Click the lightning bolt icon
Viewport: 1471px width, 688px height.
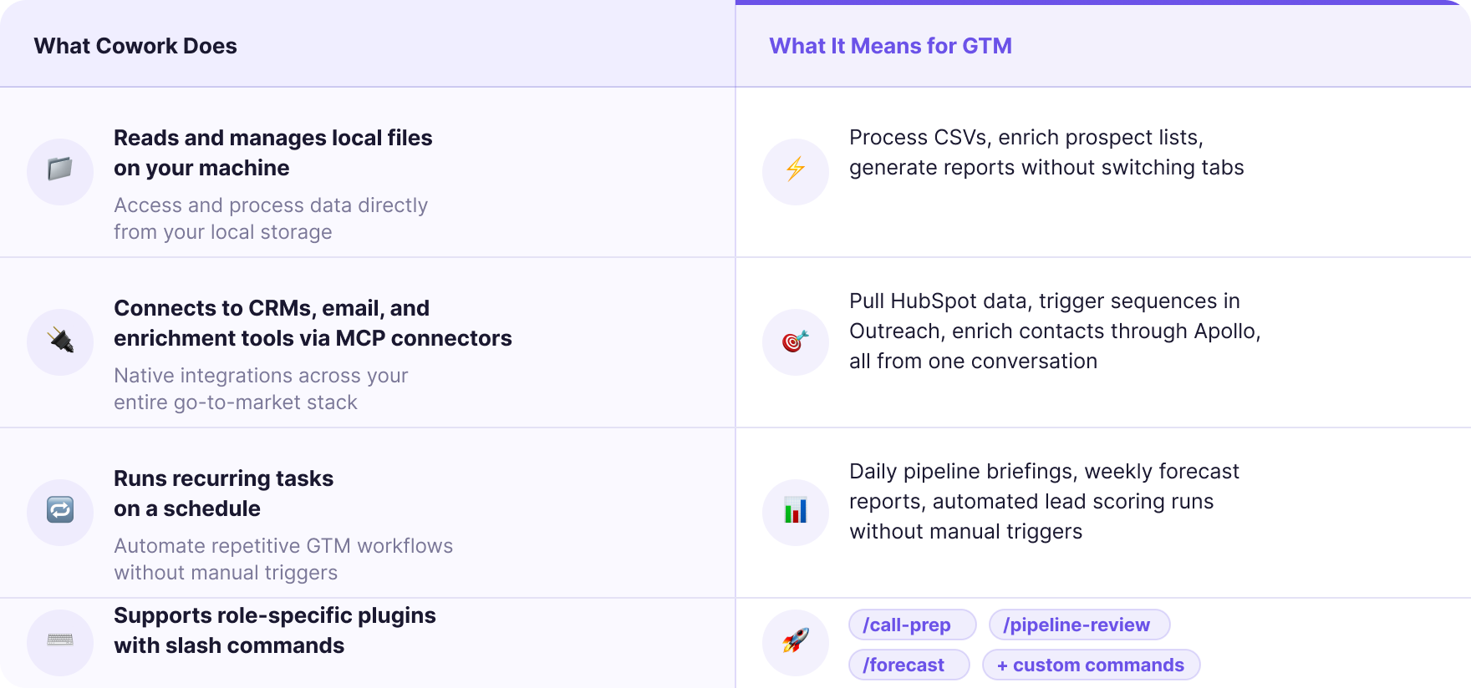coord(796,170)
